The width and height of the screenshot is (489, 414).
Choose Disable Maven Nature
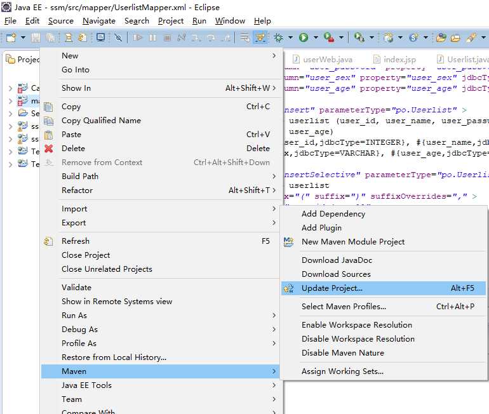click(x=384, y=353)
